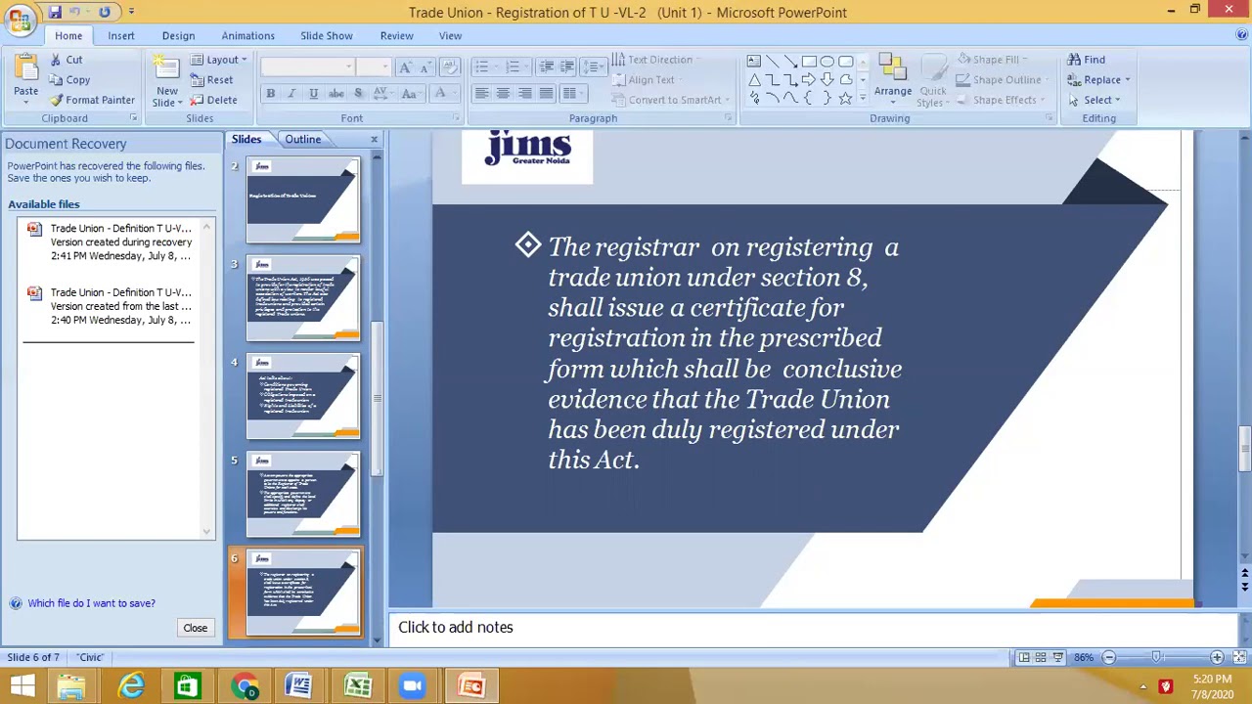Image resolution: width=1252 pixels, height=704 pixels.
Task: Select the Isosceles Triangle shape
Action: (753, 79)
